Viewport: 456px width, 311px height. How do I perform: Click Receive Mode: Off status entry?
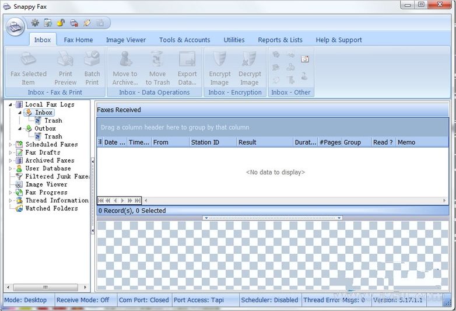point(83,300)
